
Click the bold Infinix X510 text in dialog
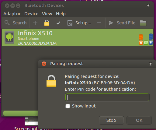[x=78, y=83]
